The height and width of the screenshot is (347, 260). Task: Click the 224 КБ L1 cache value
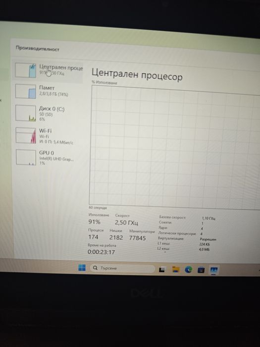[x=204, y=244]
